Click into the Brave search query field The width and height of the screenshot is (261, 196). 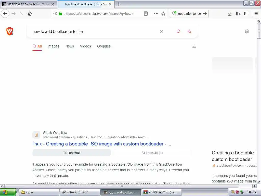95,31
